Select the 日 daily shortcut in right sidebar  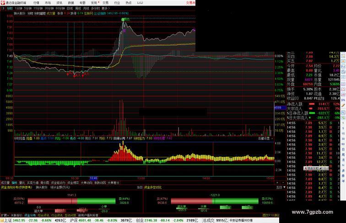click(343, 149)
